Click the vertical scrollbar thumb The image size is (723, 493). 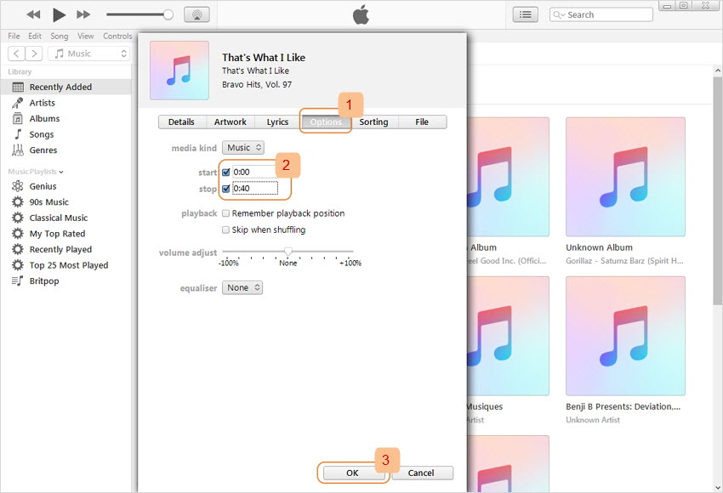tap(717, 190)
